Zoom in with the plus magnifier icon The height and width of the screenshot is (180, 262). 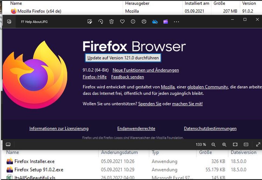[x=224, y=144]
